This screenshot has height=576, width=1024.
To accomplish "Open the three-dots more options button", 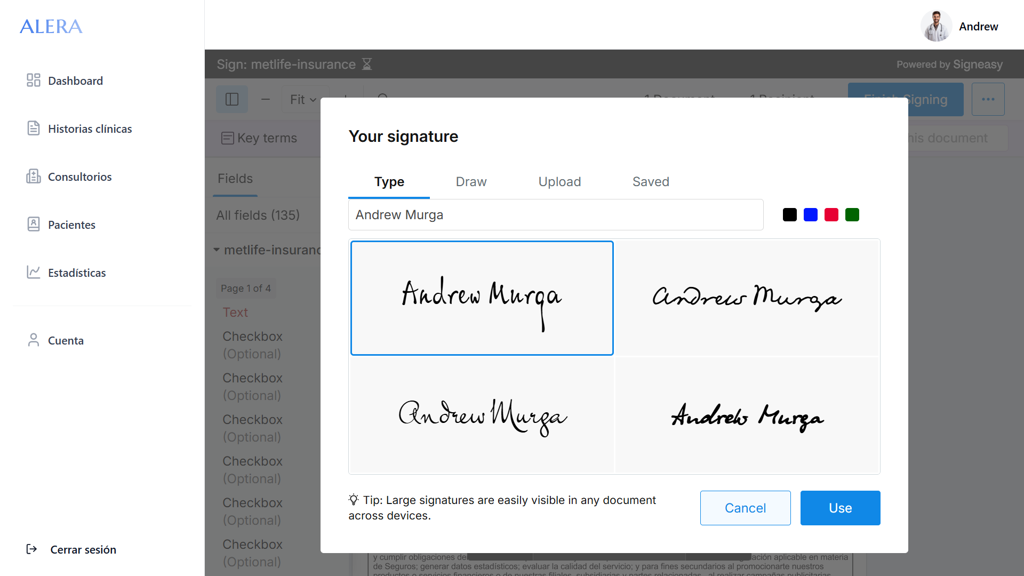I will click(988, 99).
